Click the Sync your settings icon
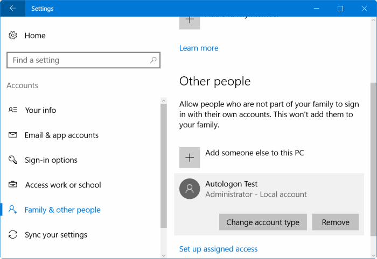Screen dimensions: 377x259 click(x=13, y=235)
